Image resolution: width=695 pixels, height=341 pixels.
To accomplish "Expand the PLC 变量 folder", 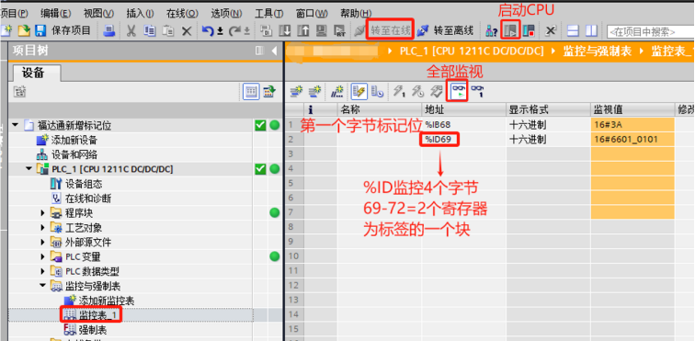I will coord(43,256).
